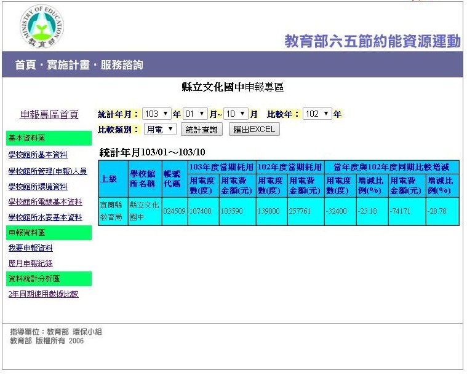This screenshot has width=467, height=374.
Task: Select the comparison year dropdown showing 102
Action: pyautogui.click(x=317, y=114)
